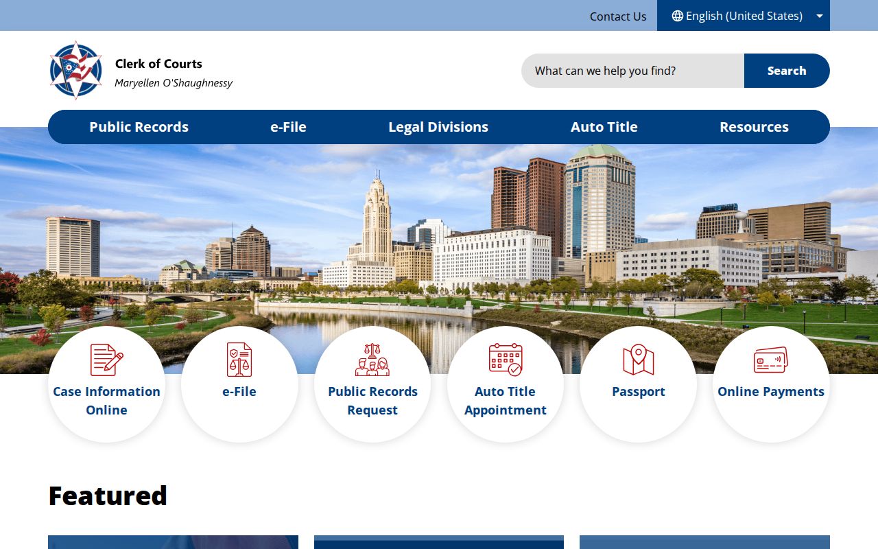
Task: Click the Search button
Action: tap(787, 71)
